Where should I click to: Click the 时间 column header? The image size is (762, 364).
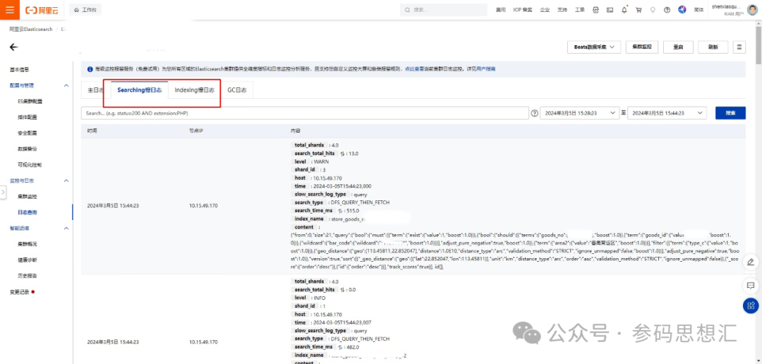pyautogui.click(x=91, y=131)
